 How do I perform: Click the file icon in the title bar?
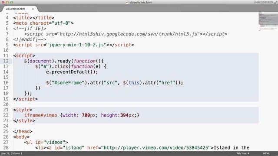[127, 2]
